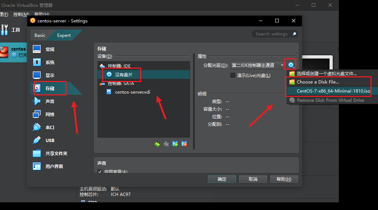Image resolution: width=378 pixels, height=210 pixels.
Task: Open the 串口 (Serial Ports) settings page
Action: pyautogui.click(x=44, y=127)
